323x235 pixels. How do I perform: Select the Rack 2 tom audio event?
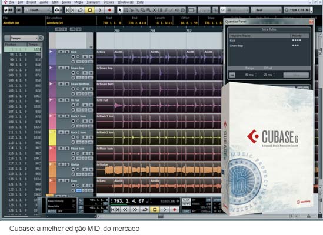click(x=159, y=137)
